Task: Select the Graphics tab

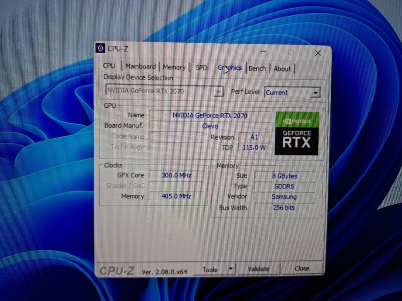Action: (230, 68)
